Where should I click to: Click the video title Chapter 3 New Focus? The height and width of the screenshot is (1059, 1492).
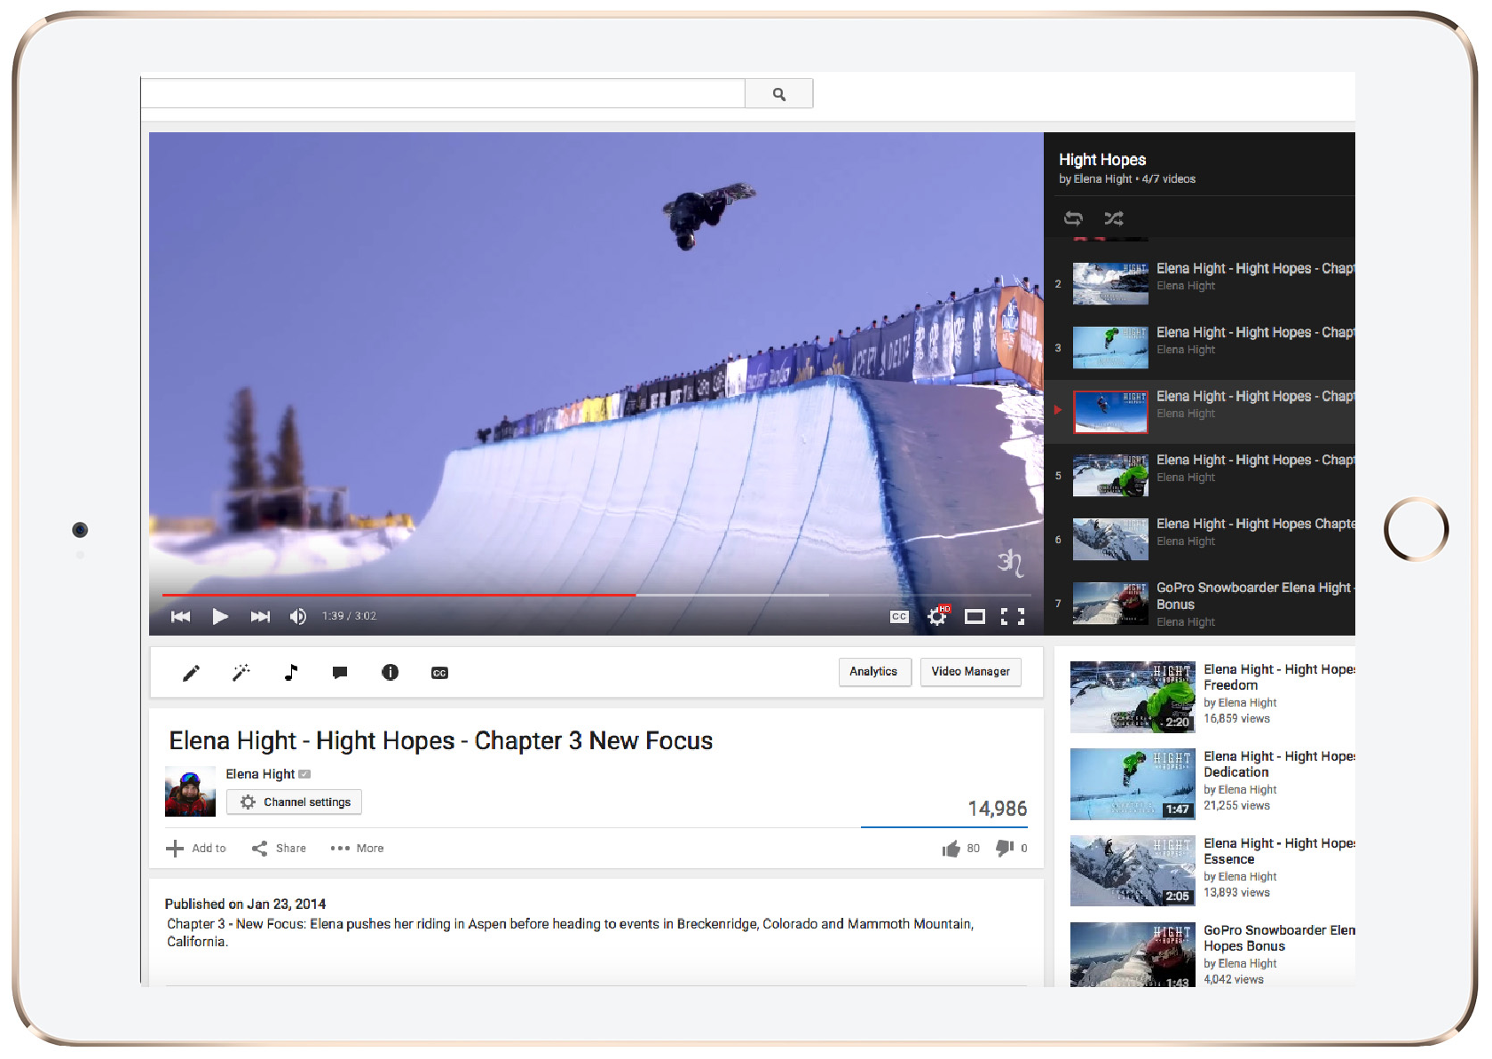click(x=441, y=740)
